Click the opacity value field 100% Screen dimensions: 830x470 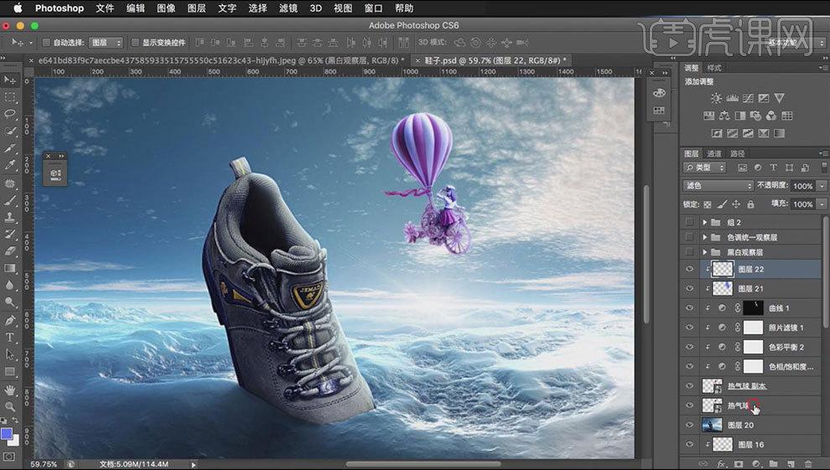[802, 185]
